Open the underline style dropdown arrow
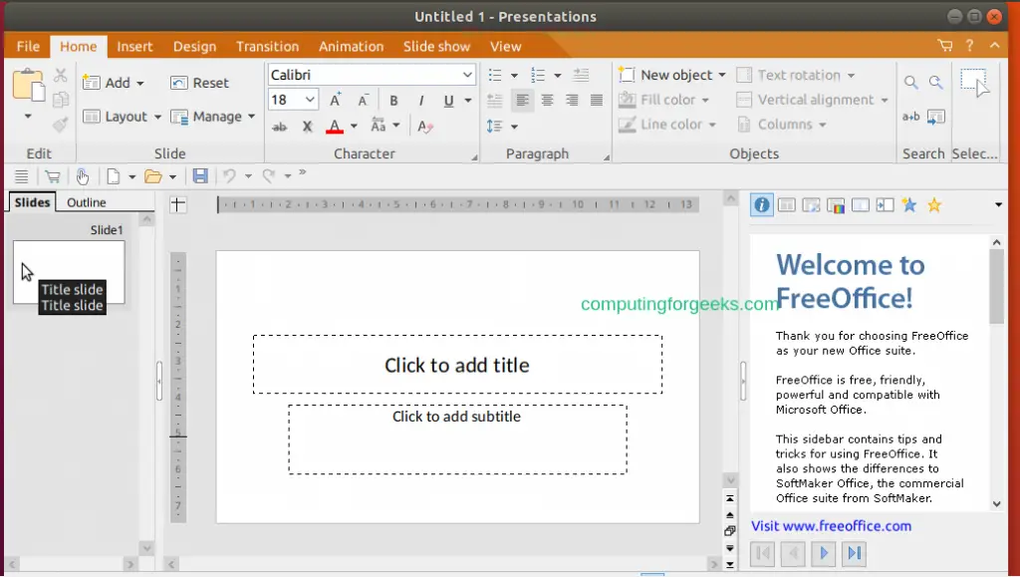 468,101
